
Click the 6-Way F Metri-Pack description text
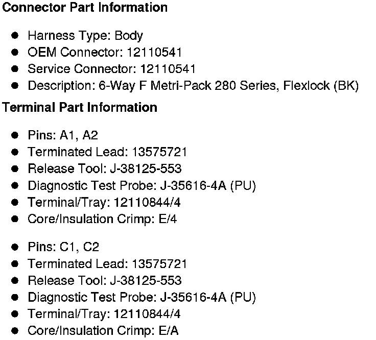pyautogui.click(x=193, y=86)
